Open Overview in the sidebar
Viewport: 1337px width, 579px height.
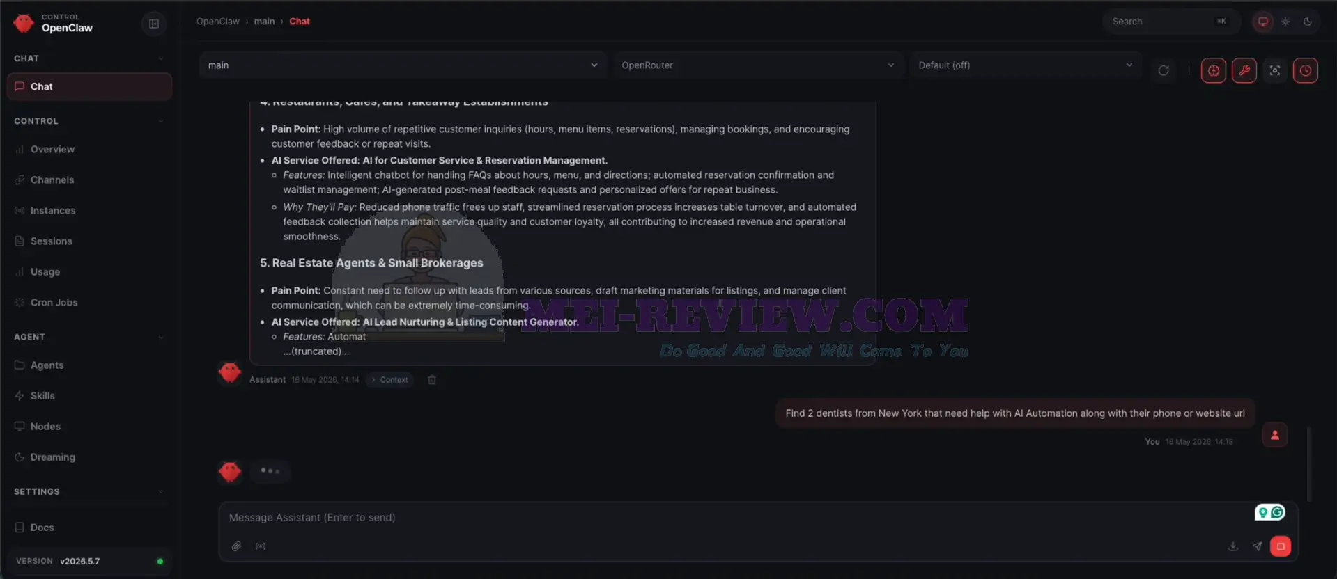89,149
